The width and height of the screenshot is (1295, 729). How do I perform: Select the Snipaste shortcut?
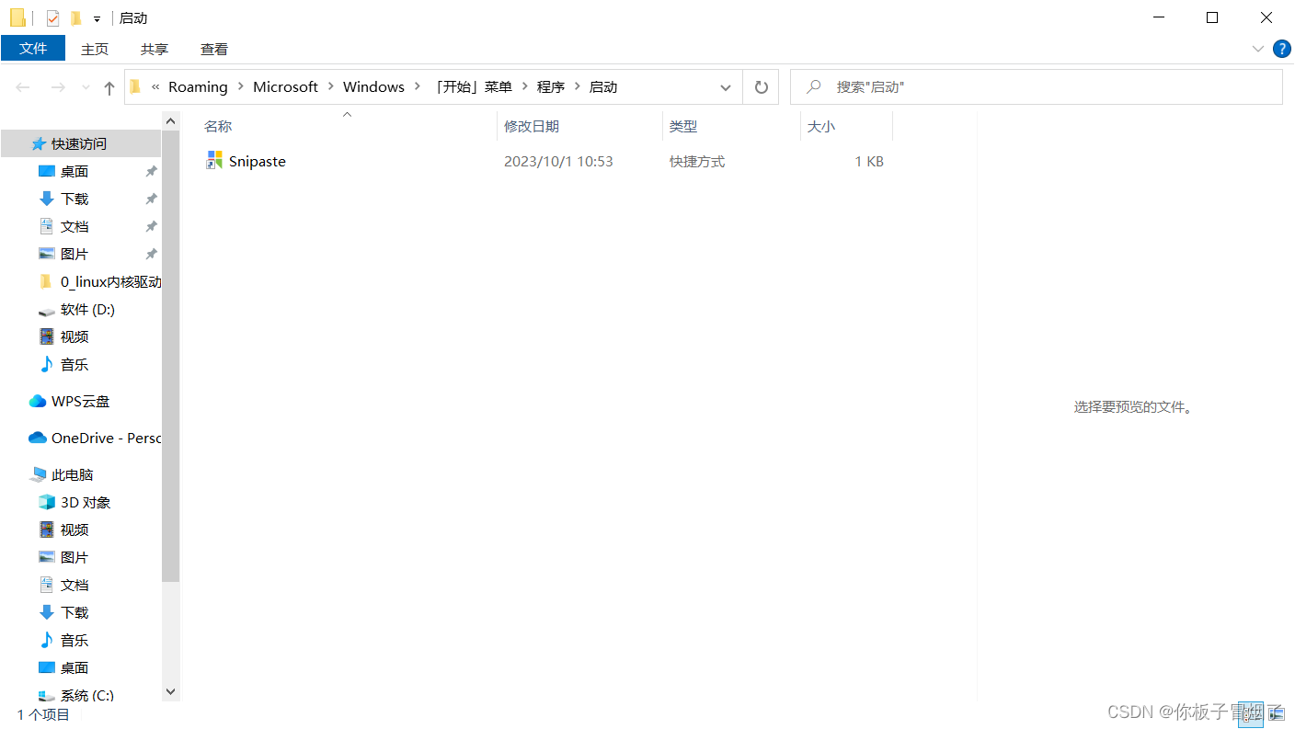(x=258, y=161)
